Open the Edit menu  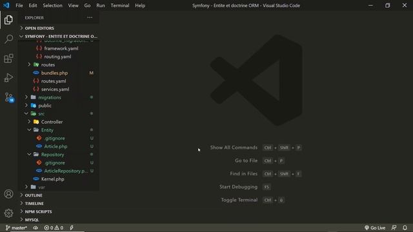pyautogui.click(x=33, y=5)
